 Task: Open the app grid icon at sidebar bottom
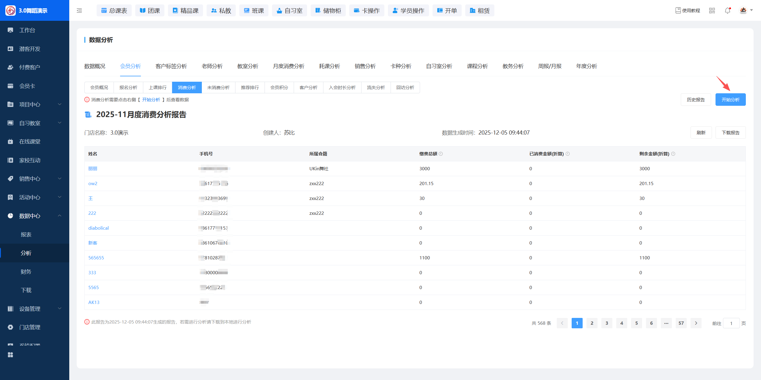[x=10, y=355]
